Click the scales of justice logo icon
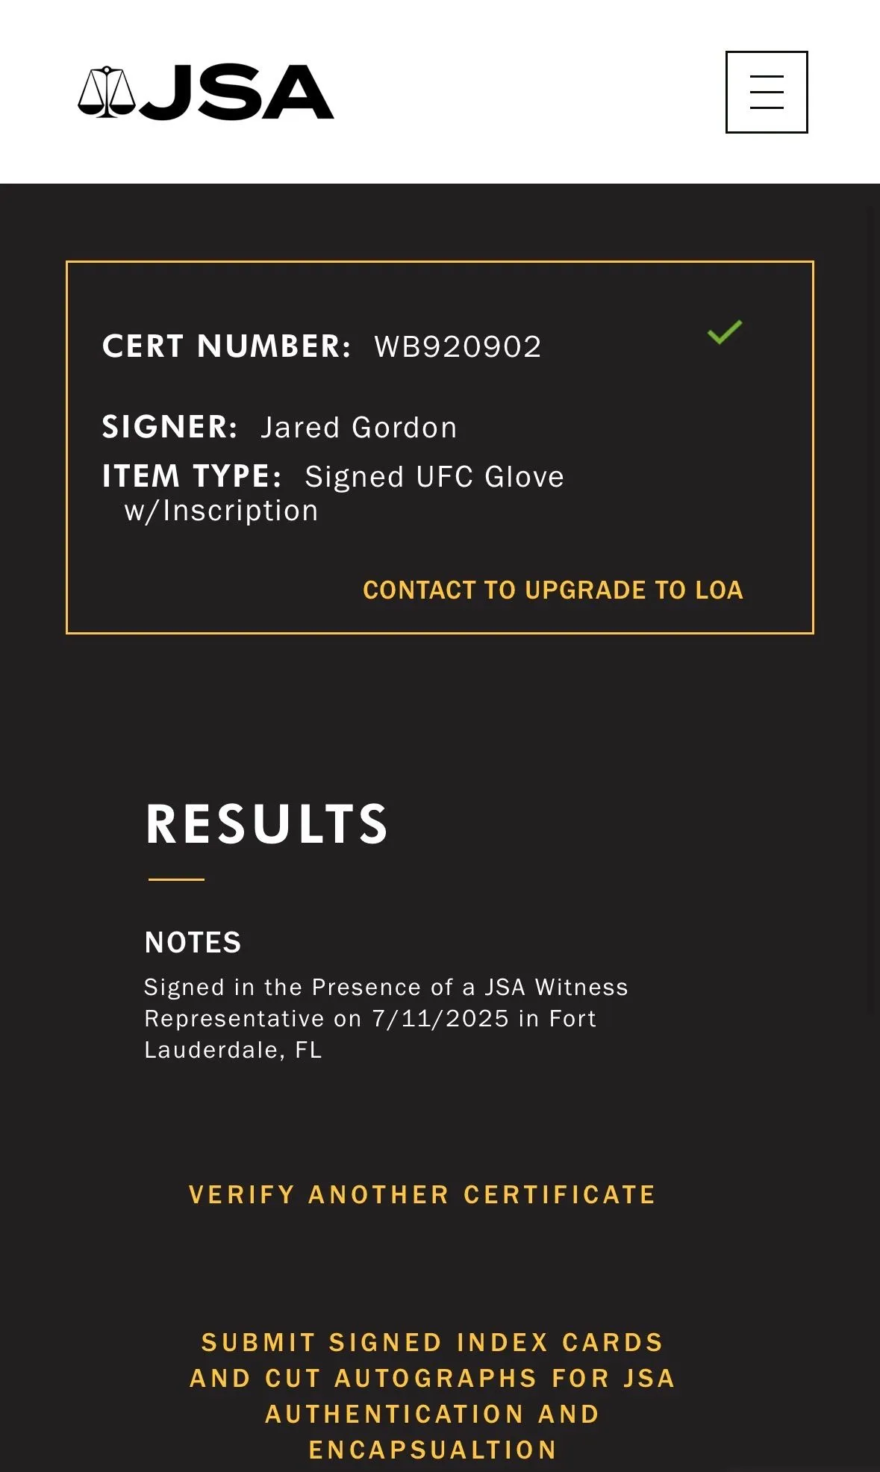The image size is (880, 1472). click(x=107, y=92)
